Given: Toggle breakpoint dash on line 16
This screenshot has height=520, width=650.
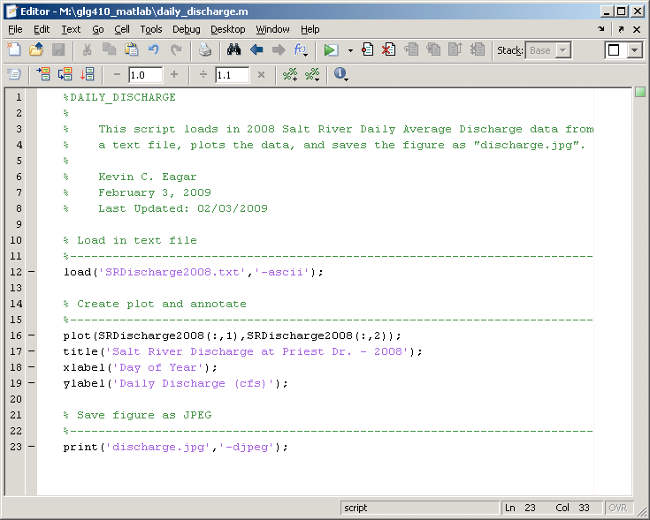Looking at the screenshot, I should tap(32, 335).
